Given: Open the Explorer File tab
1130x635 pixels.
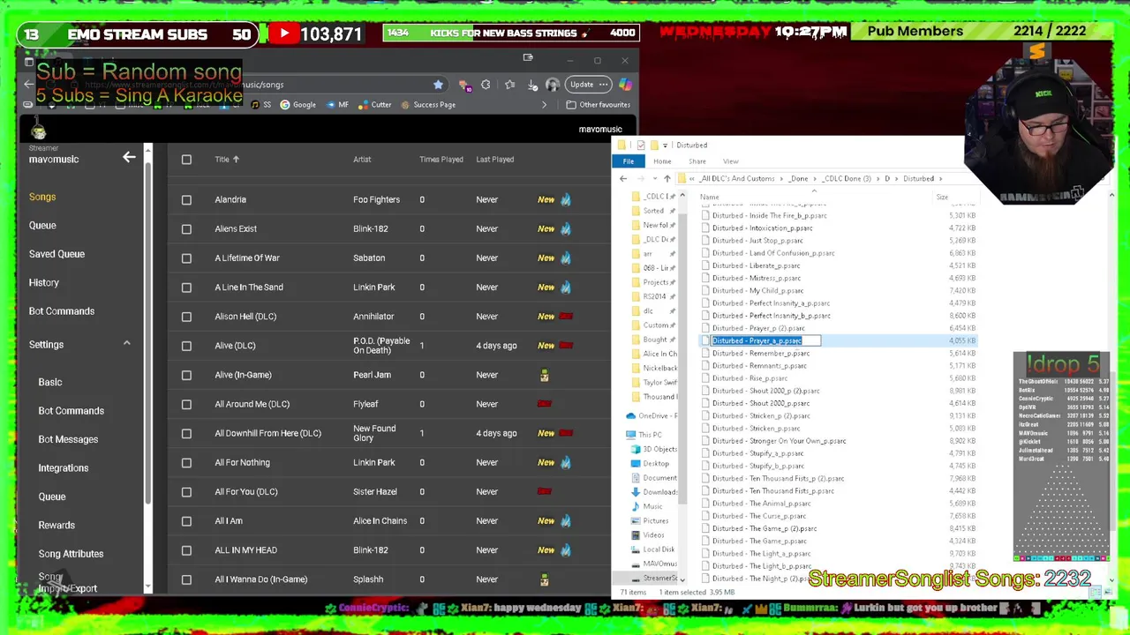Looking at the screenshot, I should [x=629, y=161].
